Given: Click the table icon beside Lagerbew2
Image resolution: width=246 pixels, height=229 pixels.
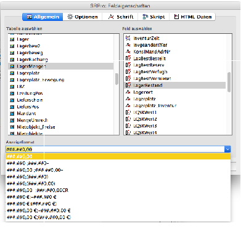Looking at the screenshot, I should pyautogui.click(x=12, y=46).
